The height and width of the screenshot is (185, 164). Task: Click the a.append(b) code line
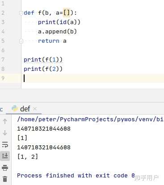(x=57, y=32)
